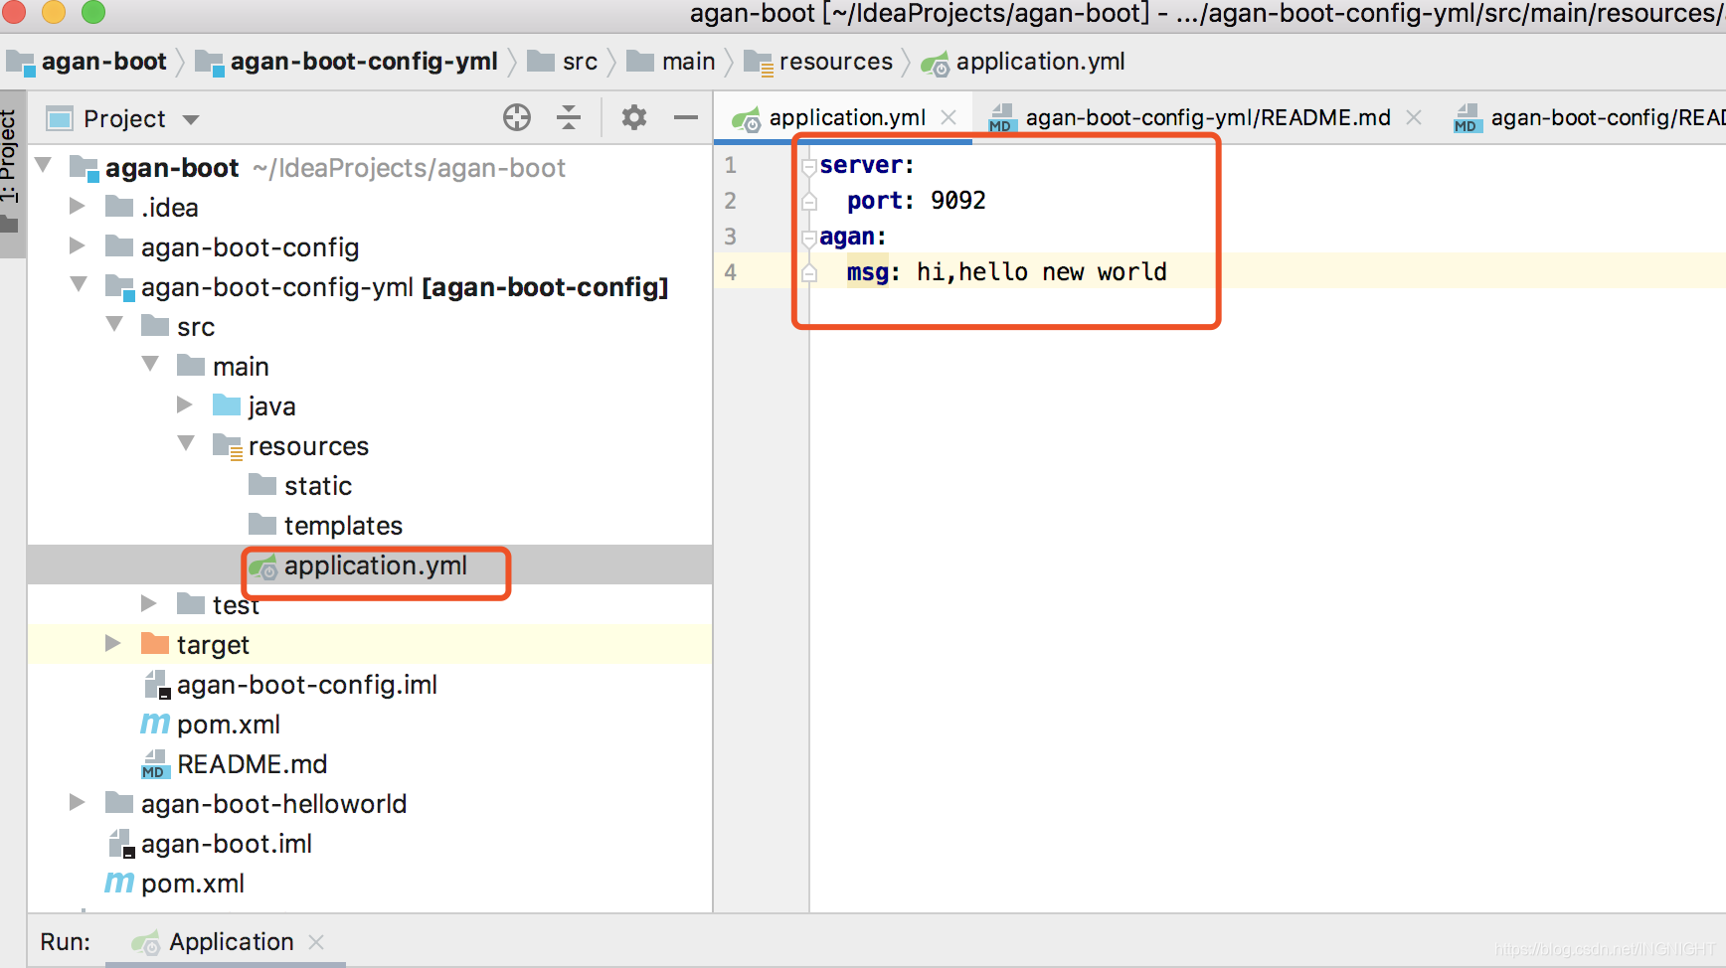Click the agan-boot-helloworld folder icon
This screenshot has height=968, width=1726.
[x=119, y=803]
